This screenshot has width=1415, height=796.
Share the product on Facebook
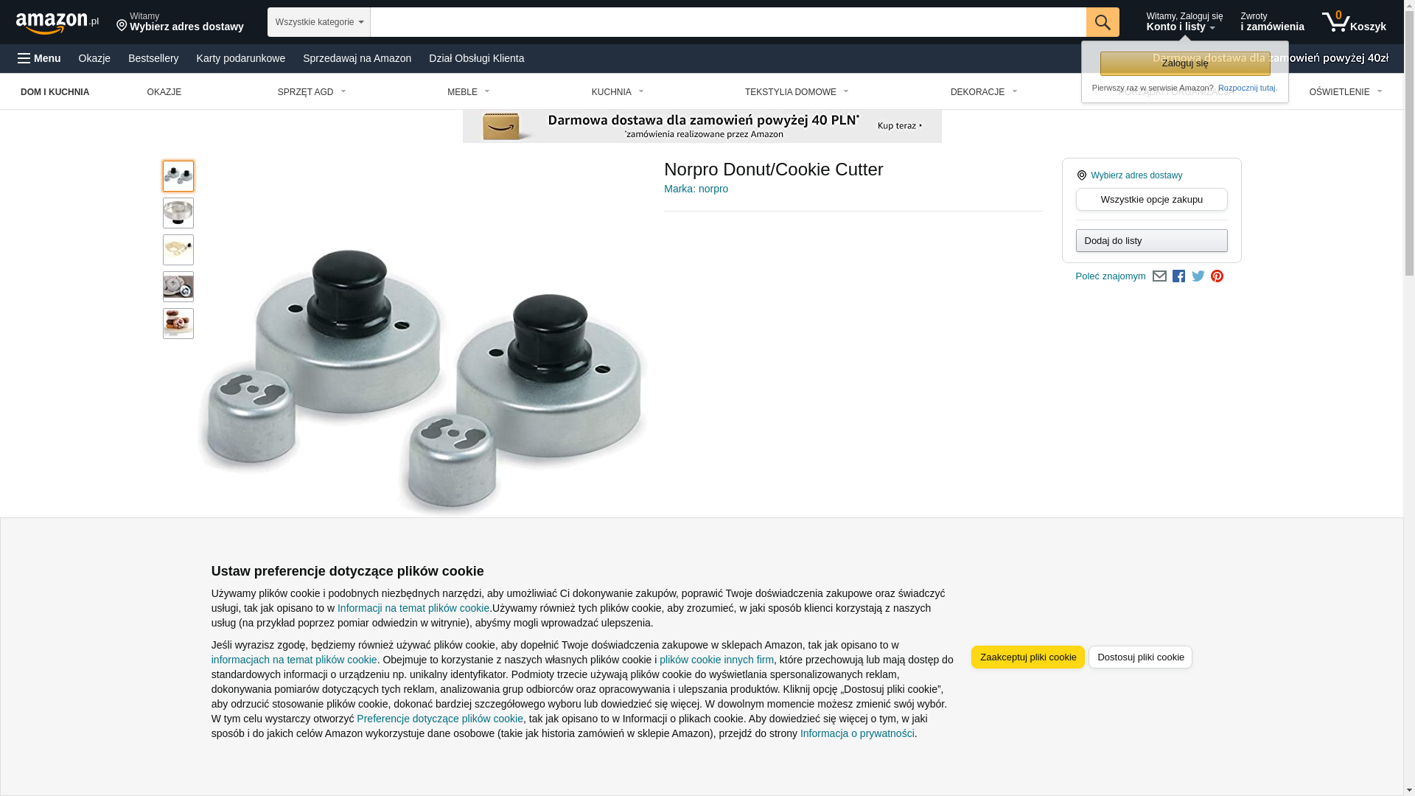pyautogui.click(x=1178, y=276)
